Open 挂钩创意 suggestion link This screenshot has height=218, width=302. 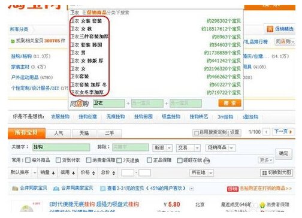pos(88,117)
